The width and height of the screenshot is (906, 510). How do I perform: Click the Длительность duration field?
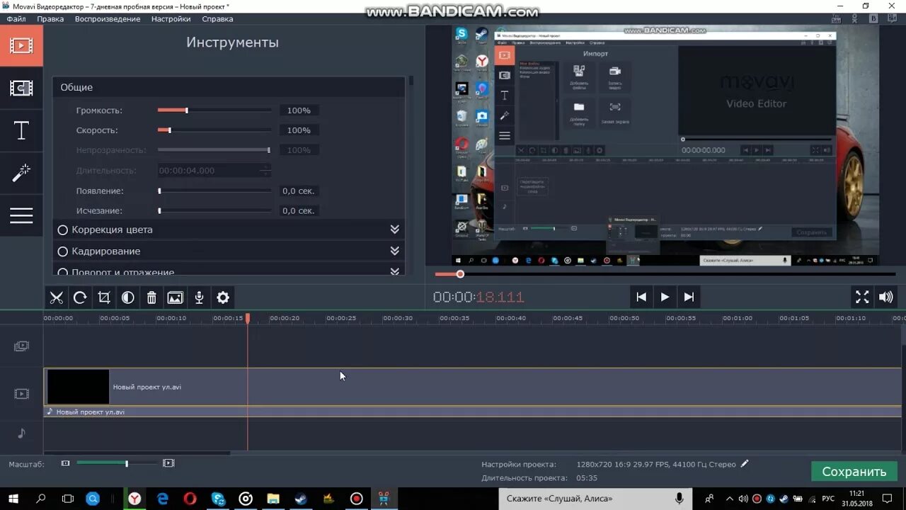coord(214,171)
